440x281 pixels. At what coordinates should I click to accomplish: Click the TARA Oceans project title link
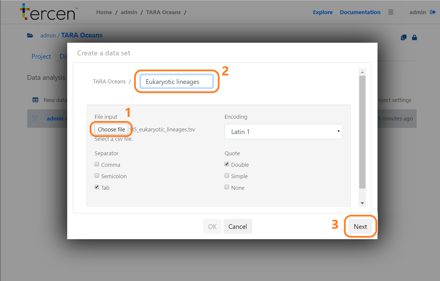pyautogui.click(x=82, y=35)
